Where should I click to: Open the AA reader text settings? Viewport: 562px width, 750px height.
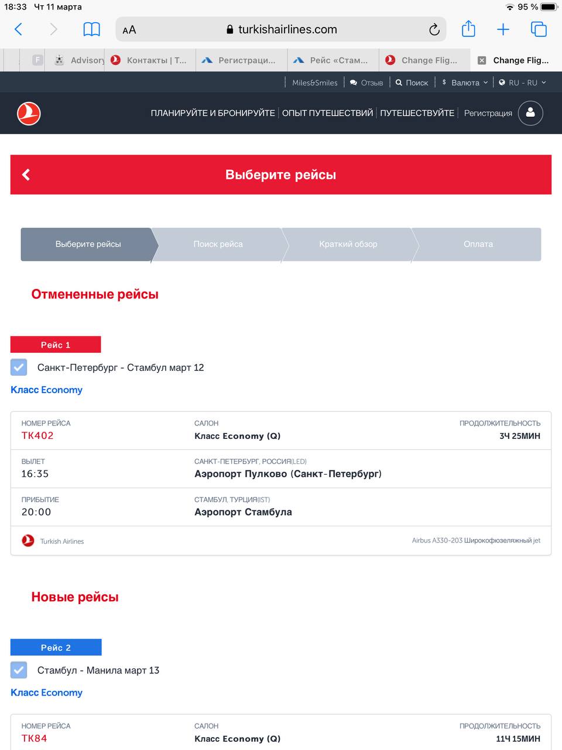pos(129,30)
